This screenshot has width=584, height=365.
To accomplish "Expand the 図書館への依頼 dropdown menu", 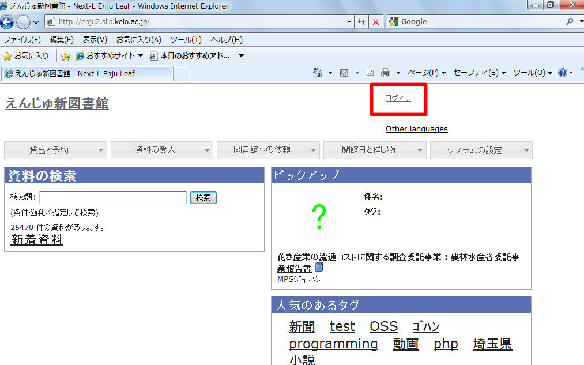I will tap(268, 150).
